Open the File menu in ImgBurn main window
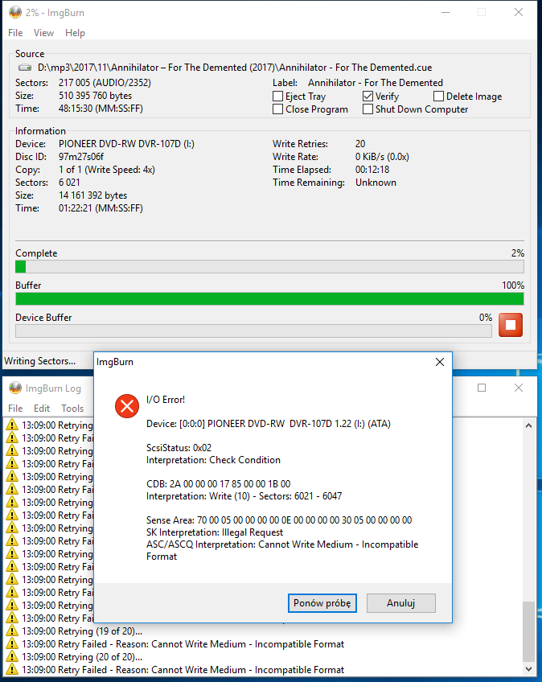 [15, 33]
